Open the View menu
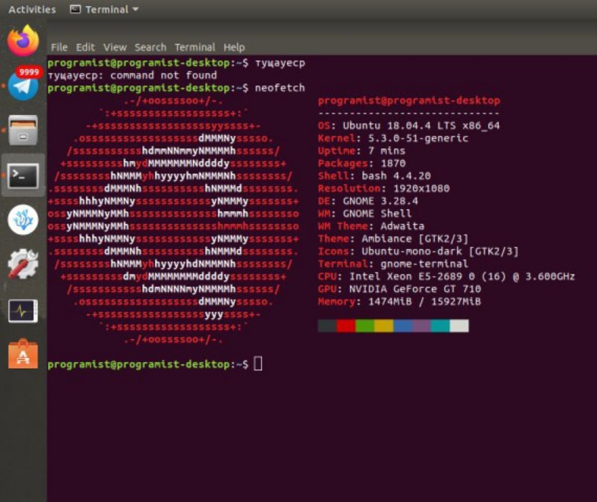The width and height of the screenshot is (597, 502). tap(115, 47)
